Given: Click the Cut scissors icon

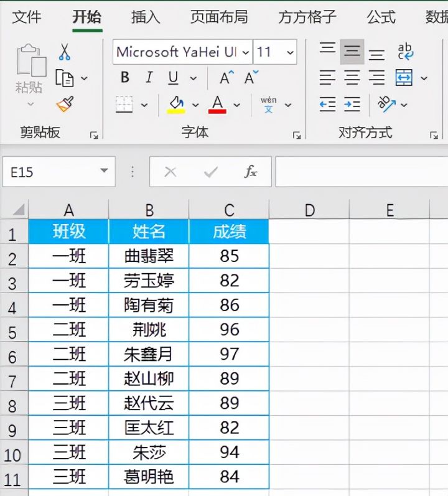Looking at the screenshot, I should (65, 52).
